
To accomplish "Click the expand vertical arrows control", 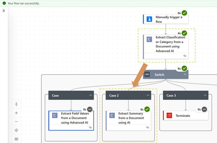I will click(x=16, y=104).
